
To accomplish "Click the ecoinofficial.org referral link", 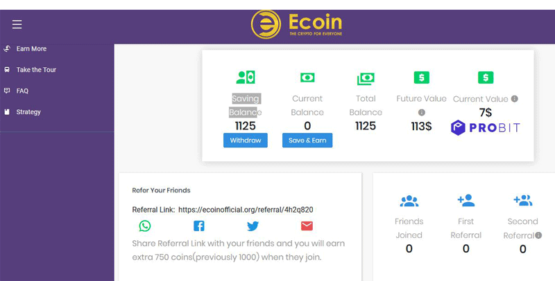I will pos(246,210).
